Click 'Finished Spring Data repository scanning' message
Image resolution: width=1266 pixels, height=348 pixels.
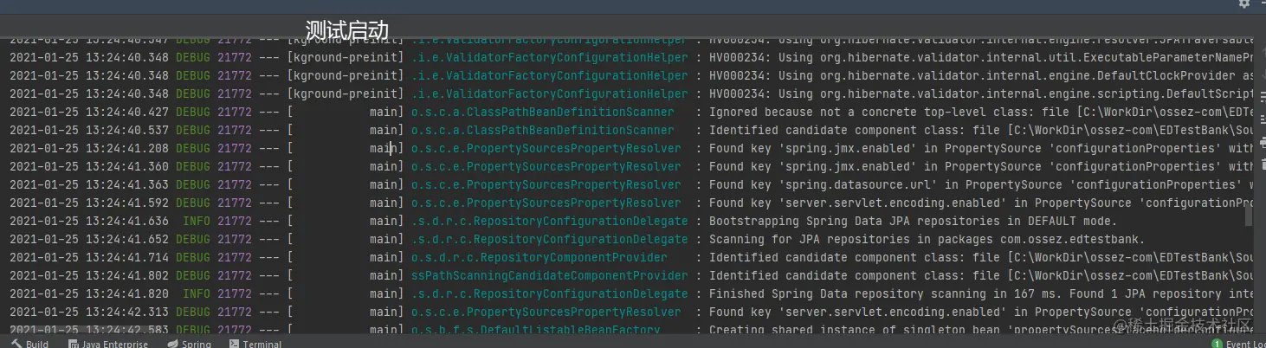point(982,293)
